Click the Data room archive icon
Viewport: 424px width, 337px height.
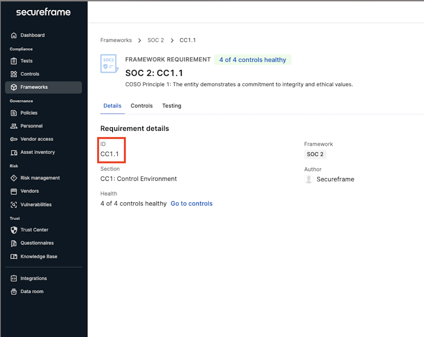pos(14,292)
